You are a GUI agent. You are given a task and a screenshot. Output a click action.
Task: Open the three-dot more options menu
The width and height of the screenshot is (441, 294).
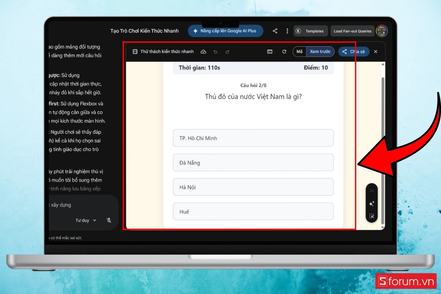287,31
